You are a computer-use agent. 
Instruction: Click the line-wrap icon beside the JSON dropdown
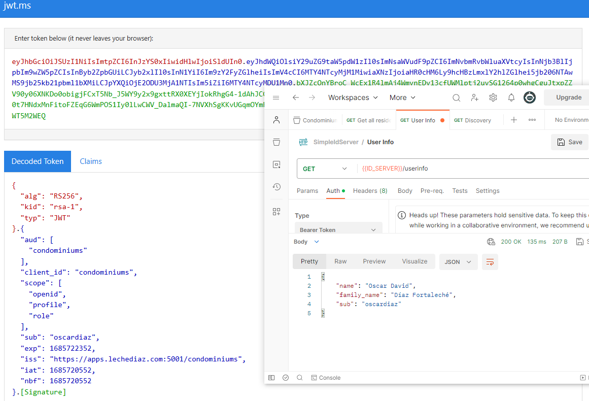490,261
